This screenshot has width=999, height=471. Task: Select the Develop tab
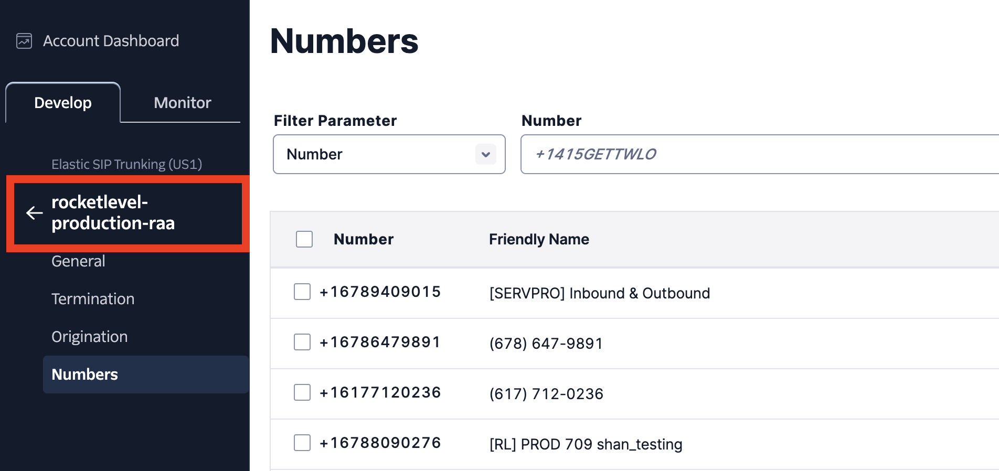pos(63,103)
